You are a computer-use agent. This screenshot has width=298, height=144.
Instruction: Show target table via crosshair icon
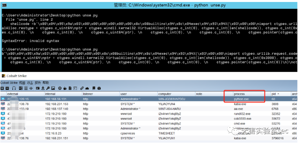pyautogui.click(x=31, y=88)
